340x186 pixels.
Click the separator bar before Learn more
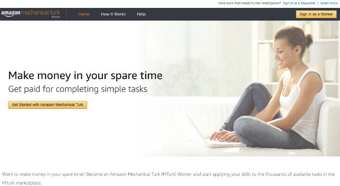(318, 3)
